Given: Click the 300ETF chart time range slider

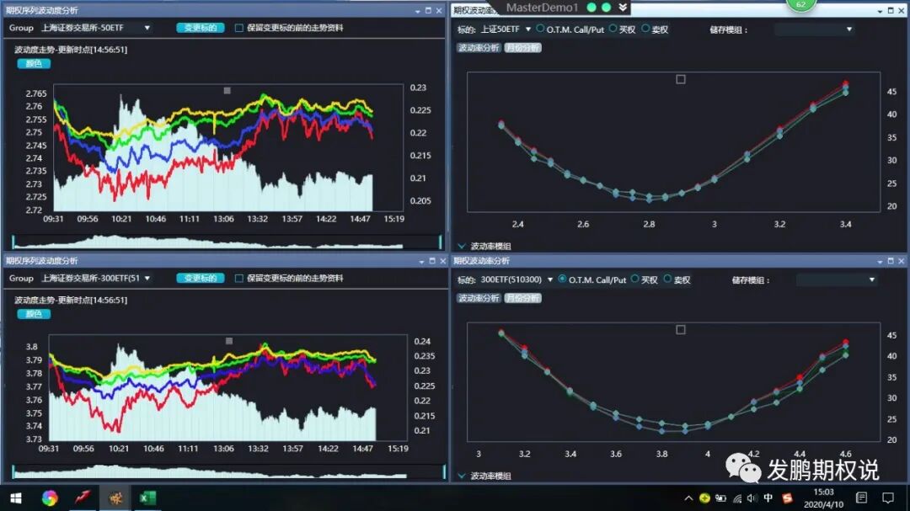Looking at the screenshot, I should pos(228,471).
